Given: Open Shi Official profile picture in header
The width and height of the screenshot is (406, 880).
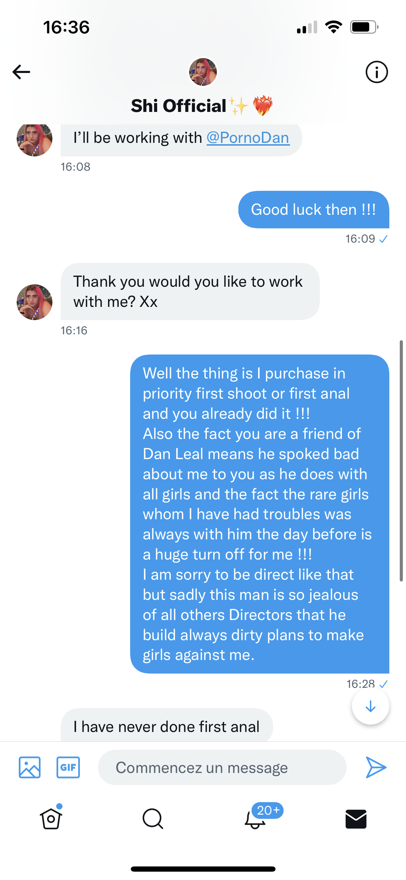Looking at the screenshot, I should (x=203, y=72).
